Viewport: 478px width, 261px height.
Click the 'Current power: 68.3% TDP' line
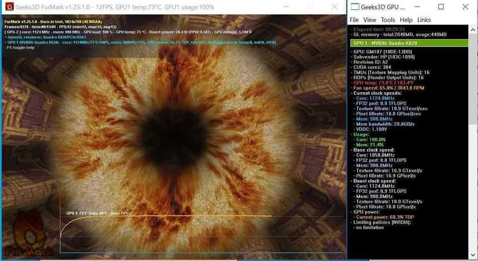pos(383,217)
